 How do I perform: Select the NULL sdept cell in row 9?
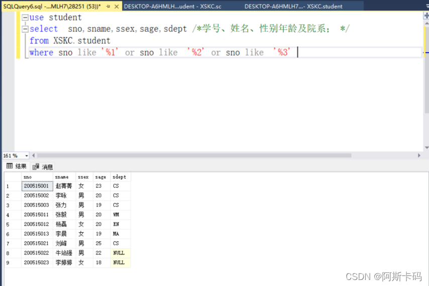[x=121, y=262]
